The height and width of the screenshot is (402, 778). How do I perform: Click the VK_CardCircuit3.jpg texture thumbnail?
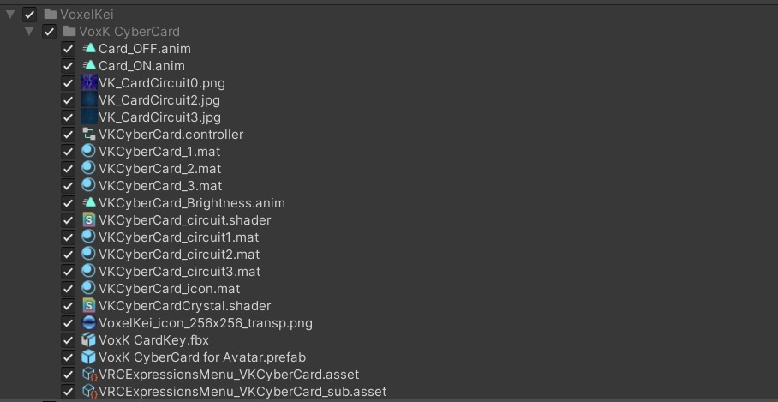pos(89,117)
